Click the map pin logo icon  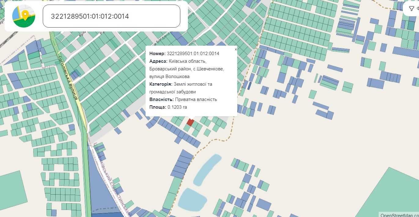pos(24,16)
